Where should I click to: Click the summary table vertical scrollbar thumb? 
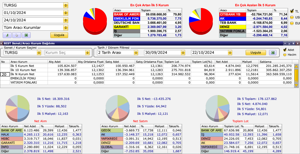click(296, 75)
